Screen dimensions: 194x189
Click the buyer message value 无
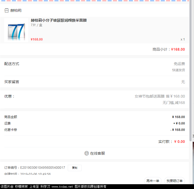pos(183,82)
